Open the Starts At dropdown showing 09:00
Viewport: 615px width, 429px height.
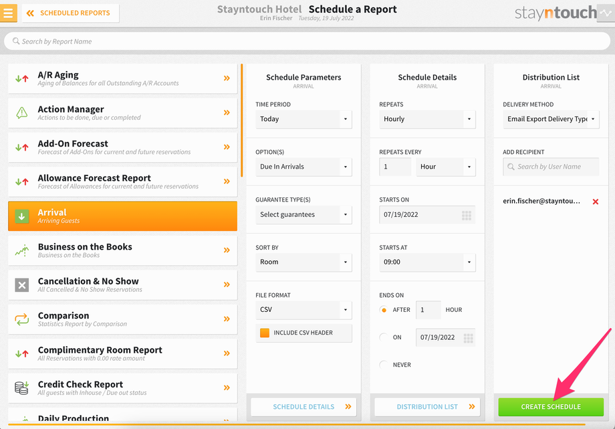click(427, 262)
